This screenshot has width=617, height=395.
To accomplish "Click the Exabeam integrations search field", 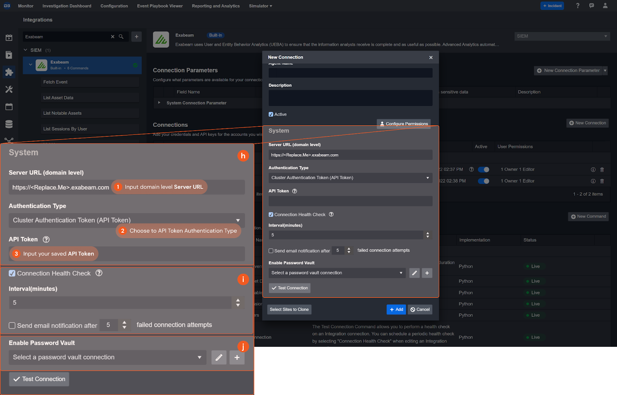I will 66,37.
